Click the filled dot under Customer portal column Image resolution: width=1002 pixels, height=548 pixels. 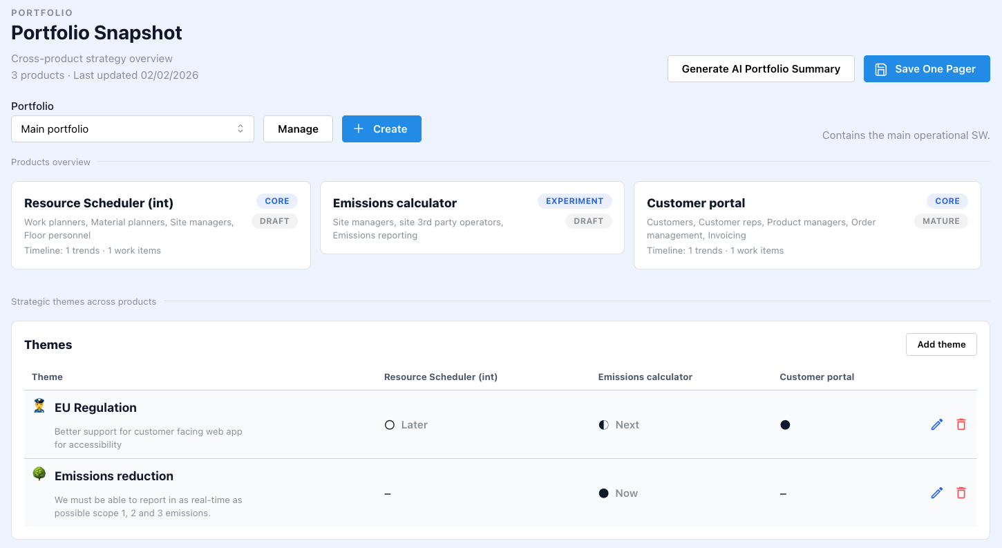pyautogui.click(x=785, y=424)
